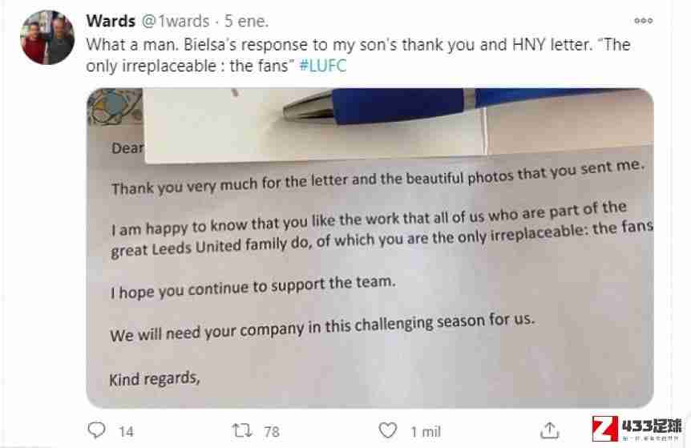This screenshot has width=691, height=448.
Task: Click the @1wards handle
Action: [175, 21]
